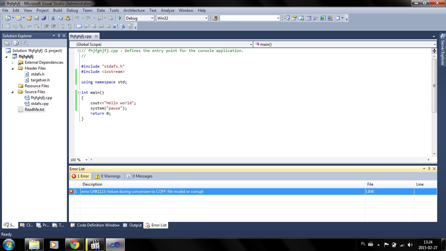
Task: Toggle the 0 Messages filter button
Action: point(140,176)
